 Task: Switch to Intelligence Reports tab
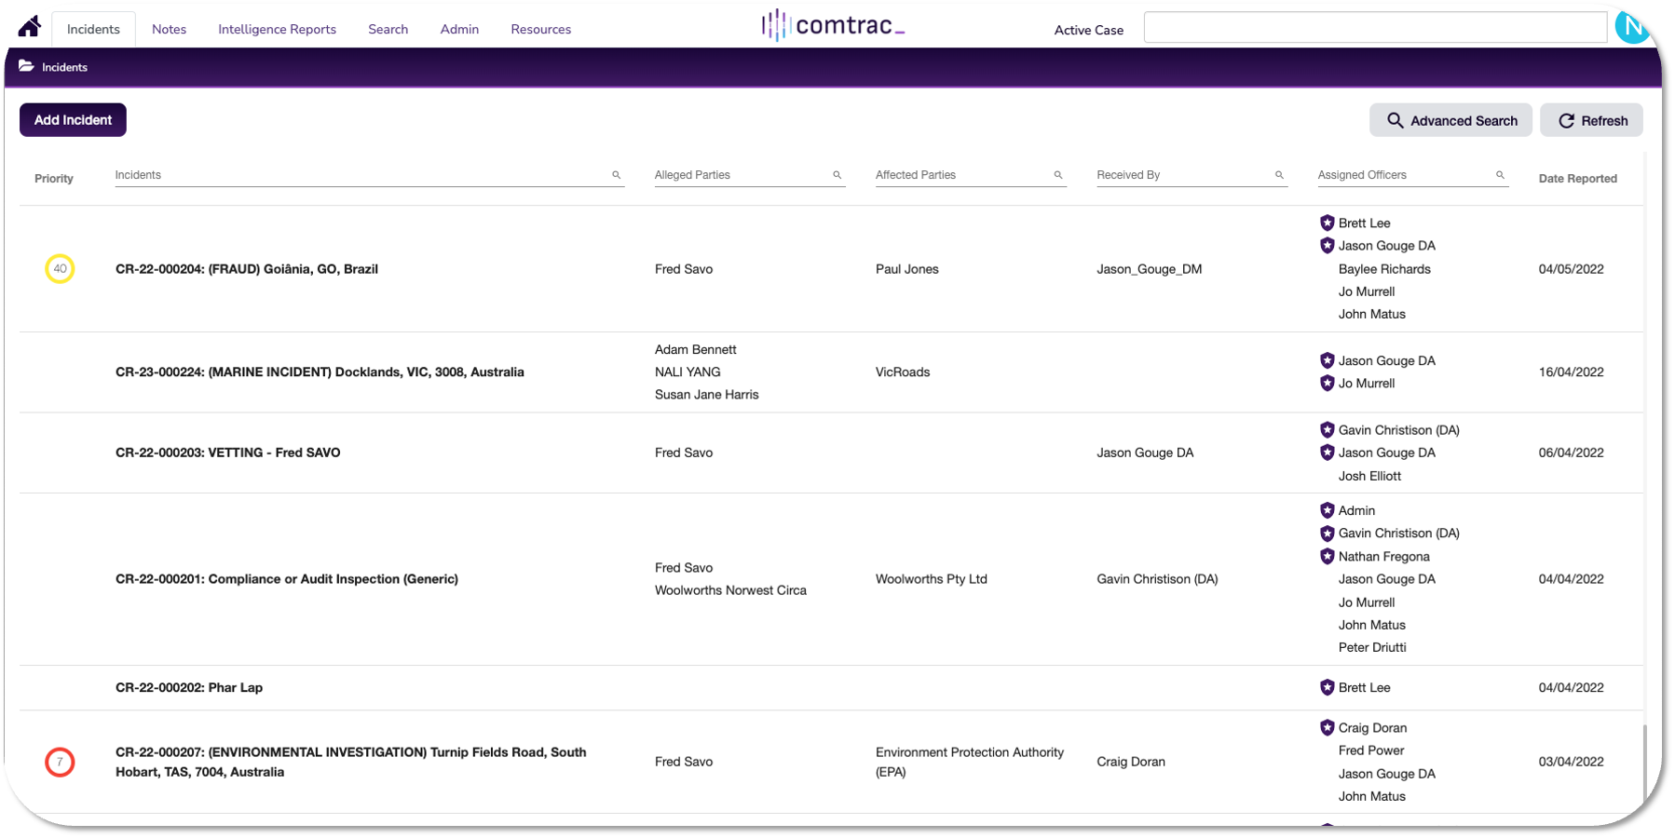pos(277,29)
